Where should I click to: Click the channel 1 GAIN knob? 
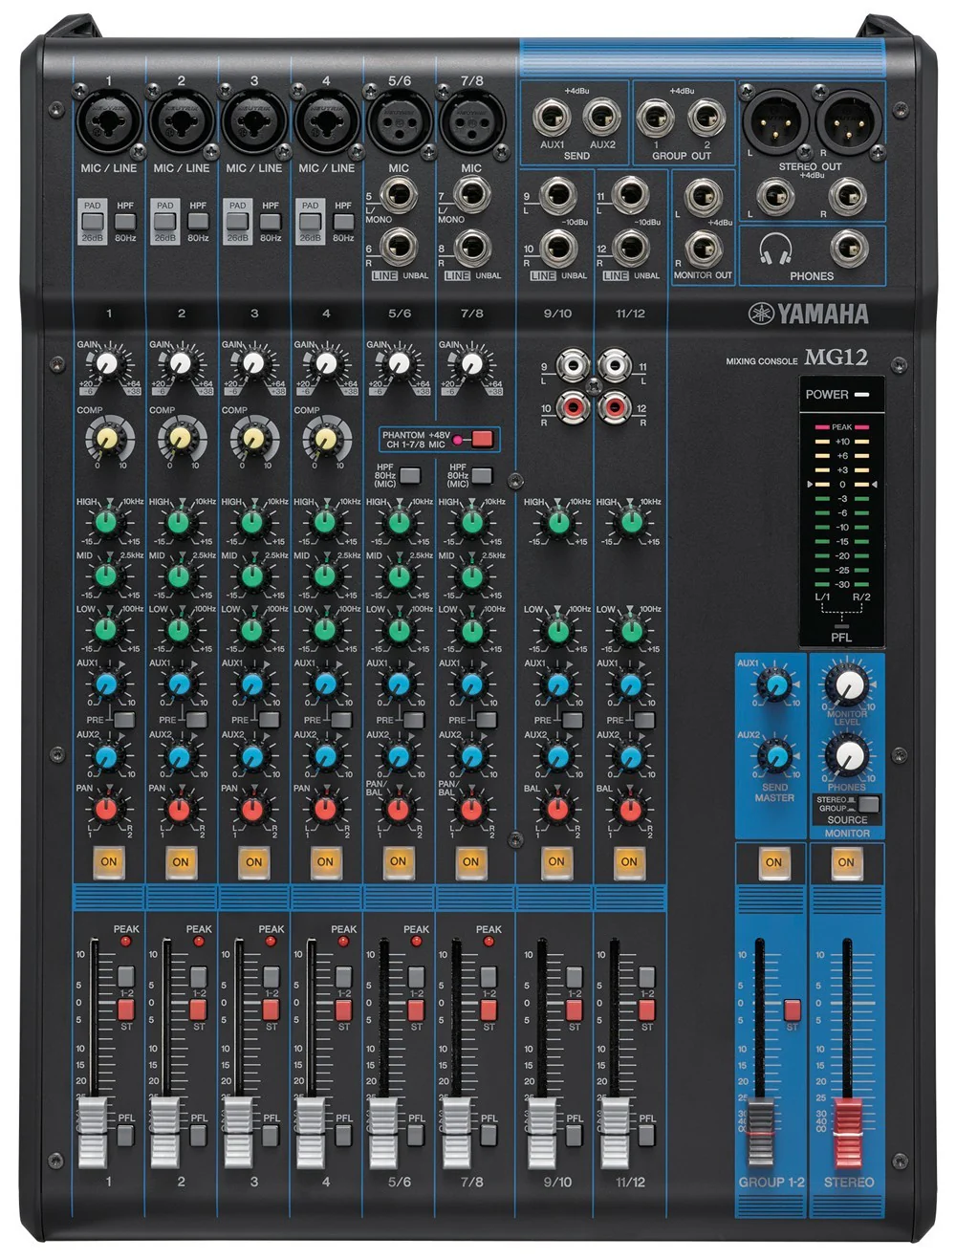pyautogui.click(x=107, y=364)
